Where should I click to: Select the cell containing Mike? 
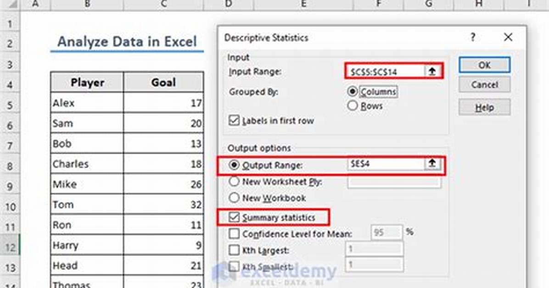pos(87,184)
